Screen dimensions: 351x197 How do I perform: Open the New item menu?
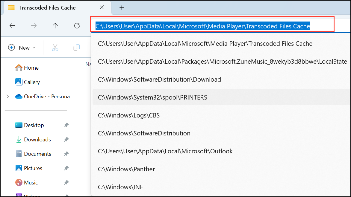pos(22,48)
